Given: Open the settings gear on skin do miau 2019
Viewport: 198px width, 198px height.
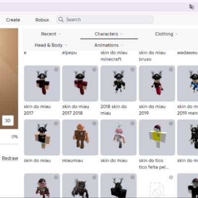Looking at the screenshot, I should [171, 69].
